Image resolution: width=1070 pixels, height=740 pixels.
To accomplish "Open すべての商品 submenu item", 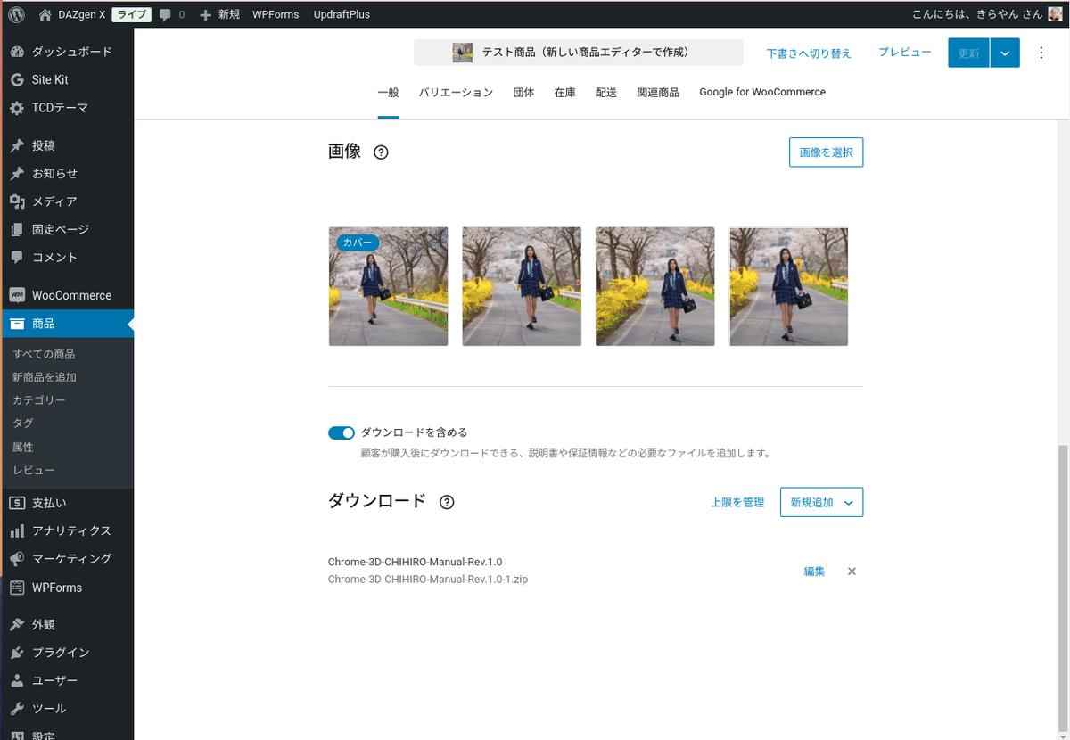I will (44, 354).
